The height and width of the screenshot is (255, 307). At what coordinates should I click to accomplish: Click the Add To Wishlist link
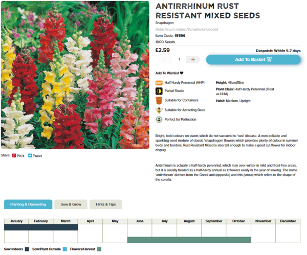[167, 73]
